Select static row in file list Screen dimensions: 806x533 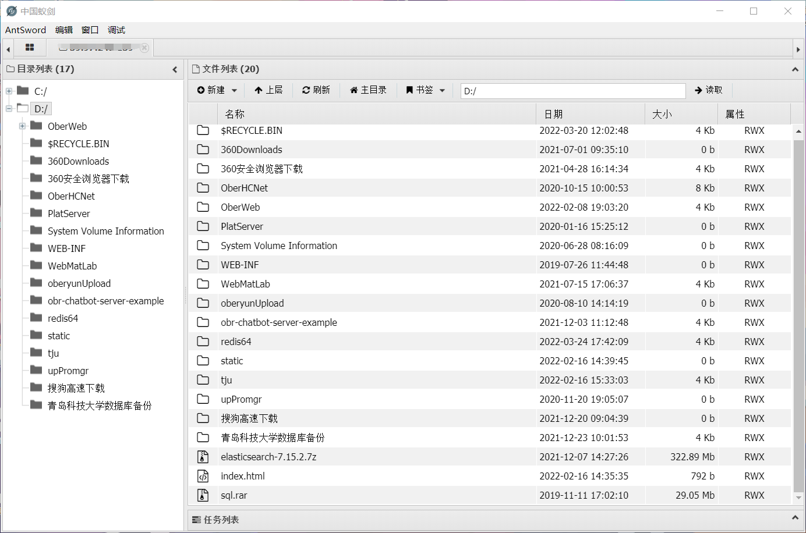[490, 361]
